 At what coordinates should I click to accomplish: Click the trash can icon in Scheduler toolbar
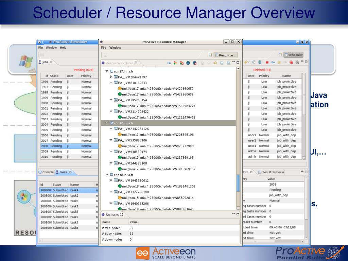(x=260, y=62)
